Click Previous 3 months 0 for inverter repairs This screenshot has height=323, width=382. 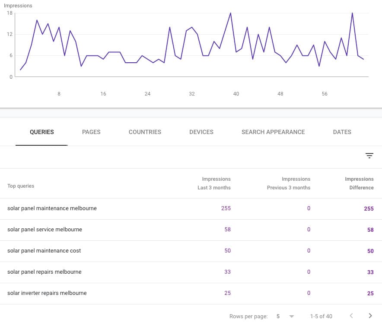[309, 293]
